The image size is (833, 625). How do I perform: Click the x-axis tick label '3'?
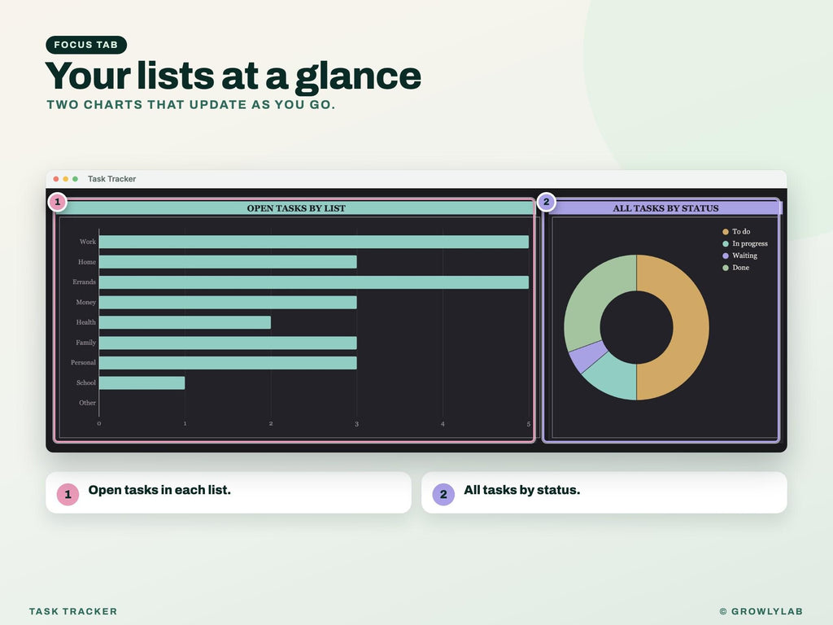(x=356, y=424)
